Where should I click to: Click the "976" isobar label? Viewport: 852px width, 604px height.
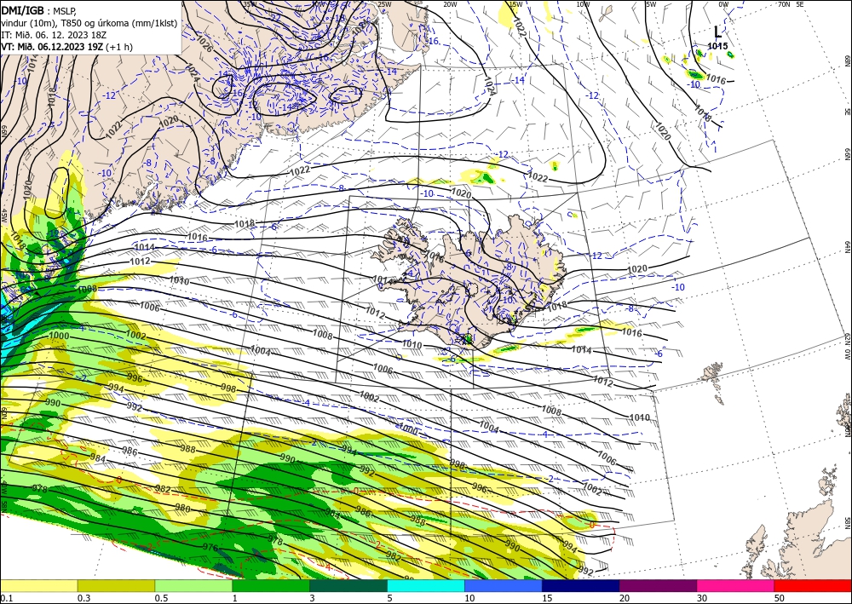(210, 548)
